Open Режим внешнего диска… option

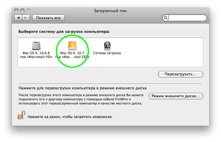[176, 96]
